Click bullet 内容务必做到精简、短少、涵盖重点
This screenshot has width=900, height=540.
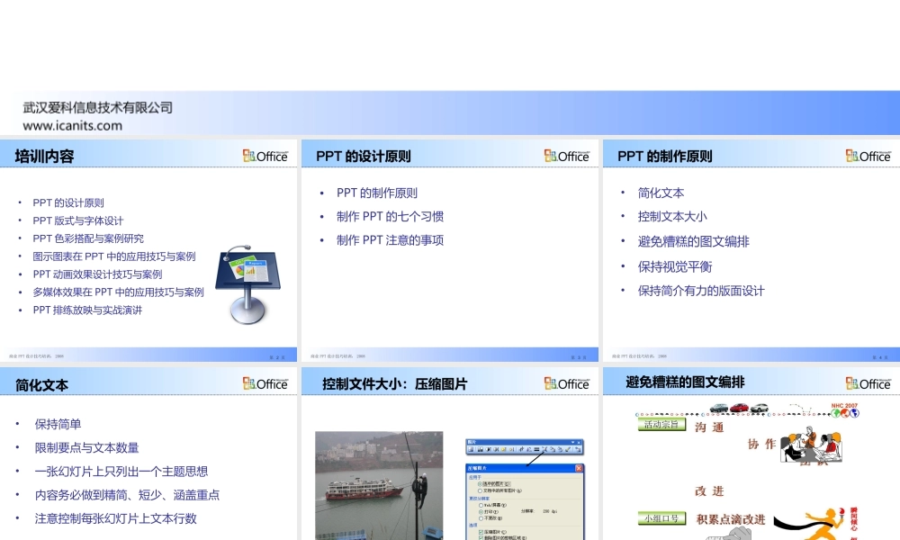tap(127, 495)
